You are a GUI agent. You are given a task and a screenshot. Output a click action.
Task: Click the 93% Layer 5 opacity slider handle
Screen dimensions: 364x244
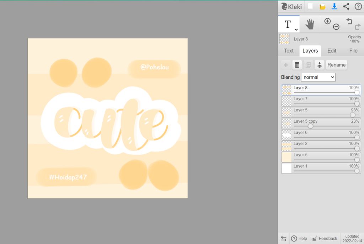click(x=353, y=115)
